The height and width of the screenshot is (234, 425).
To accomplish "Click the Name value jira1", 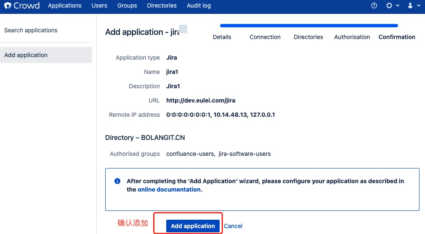I will click(x=172, y=72).
